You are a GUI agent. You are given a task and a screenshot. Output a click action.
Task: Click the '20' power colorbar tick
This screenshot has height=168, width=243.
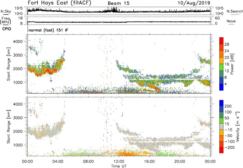click(x=227, y=58)
